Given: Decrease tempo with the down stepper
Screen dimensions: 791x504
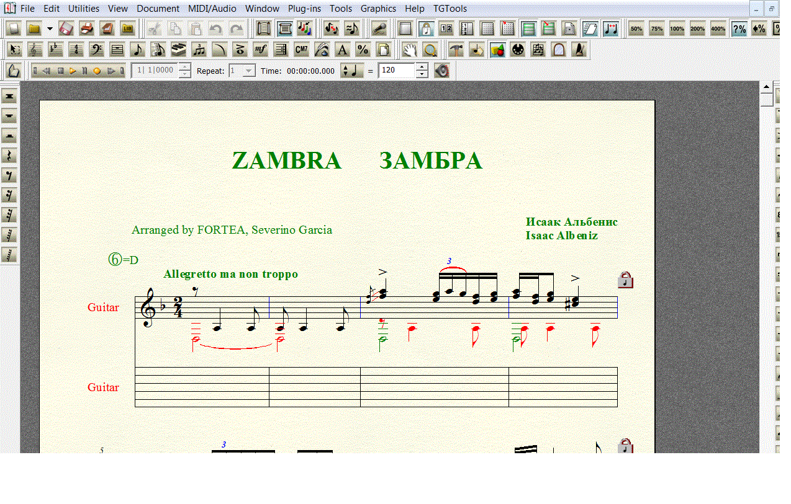Looking at the screenshot, I should pos(422,74).
